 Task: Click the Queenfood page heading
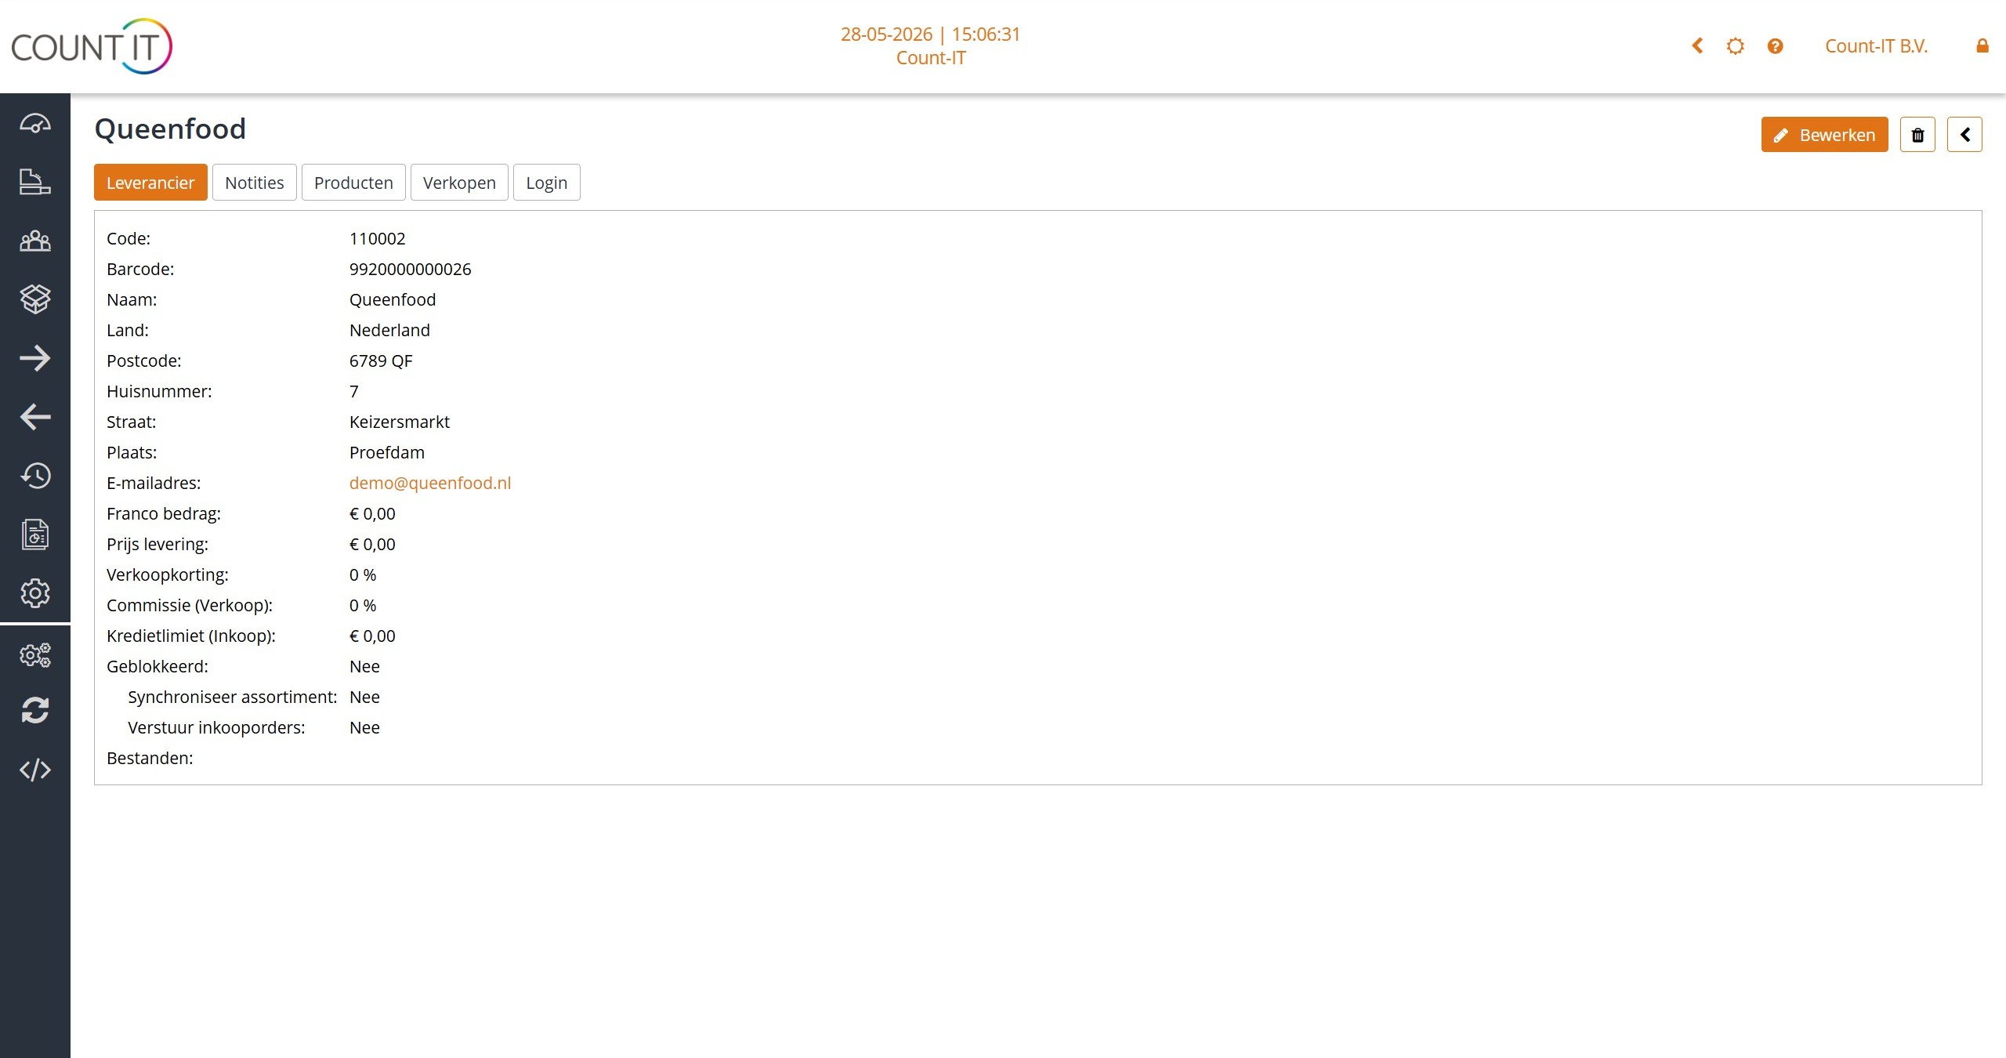pos(170,129)
